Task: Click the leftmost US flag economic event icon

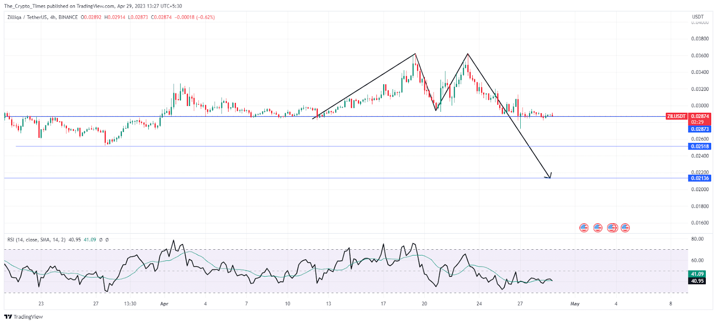Action: 584,228
